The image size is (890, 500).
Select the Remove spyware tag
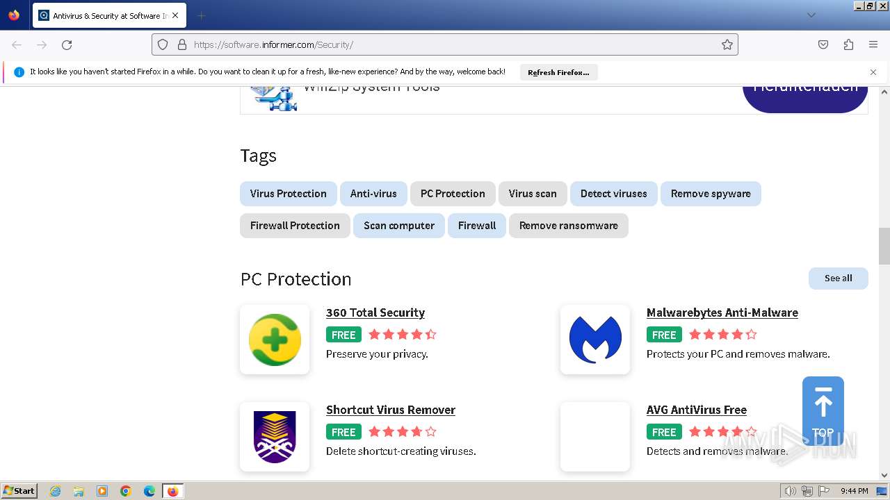tap(711, 194)
